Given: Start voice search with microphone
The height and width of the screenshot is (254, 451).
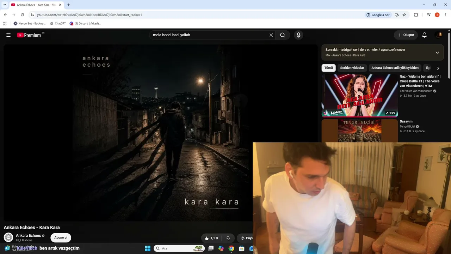Looking at the screenshot, I should tap(298, 35).
